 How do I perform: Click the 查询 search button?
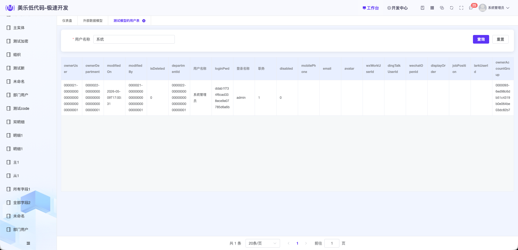click(481, 39)
